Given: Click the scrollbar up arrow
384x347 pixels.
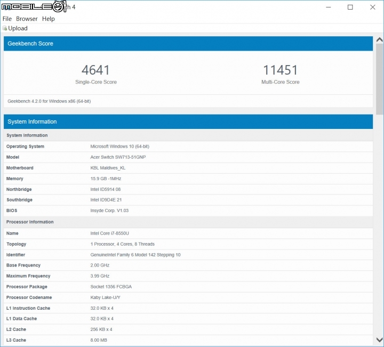Looking at the screenshot, I should click(x=380, y=39).
